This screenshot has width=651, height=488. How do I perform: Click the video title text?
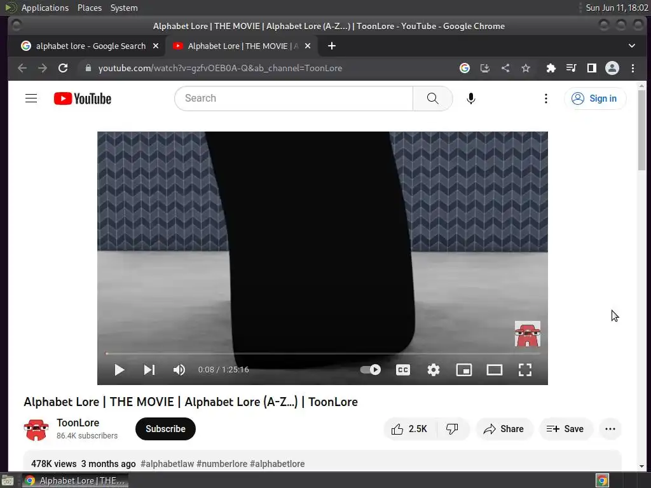coord(191,402)
